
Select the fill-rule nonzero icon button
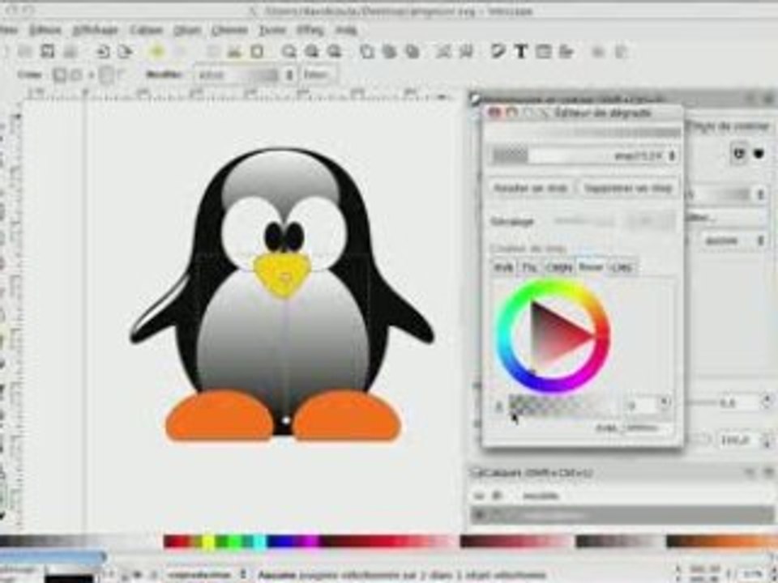(759, 153)
